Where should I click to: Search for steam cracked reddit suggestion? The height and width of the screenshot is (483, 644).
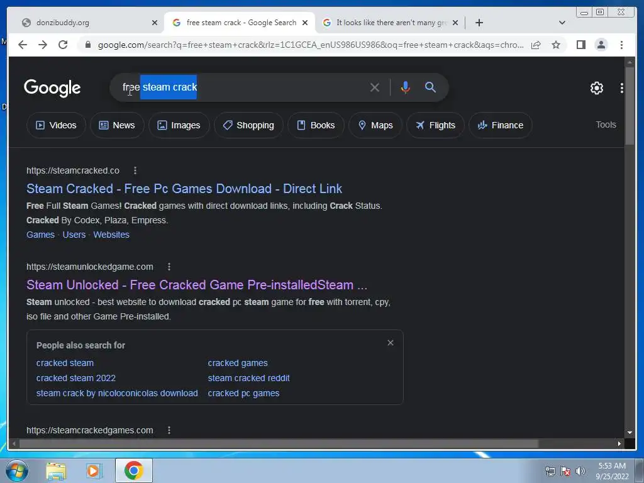[248, 378]
